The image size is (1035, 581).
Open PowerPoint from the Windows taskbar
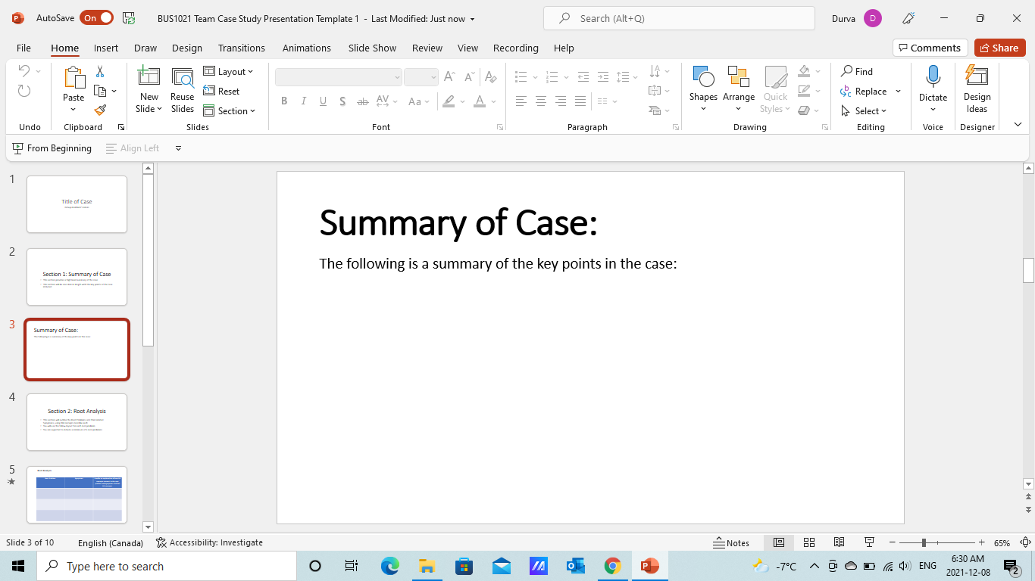(x=649, y=566)
